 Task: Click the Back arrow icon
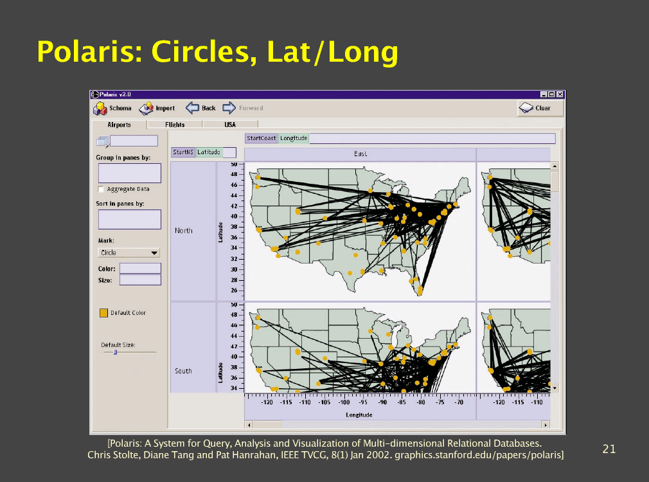click(x=192, y=108)
